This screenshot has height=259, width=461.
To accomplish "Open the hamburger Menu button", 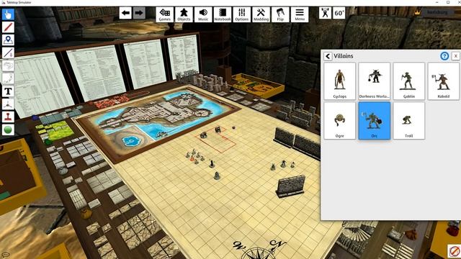I will click(300, 14).
